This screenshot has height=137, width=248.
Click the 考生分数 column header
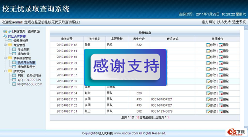pyautogui.click(x=139, y=39)
